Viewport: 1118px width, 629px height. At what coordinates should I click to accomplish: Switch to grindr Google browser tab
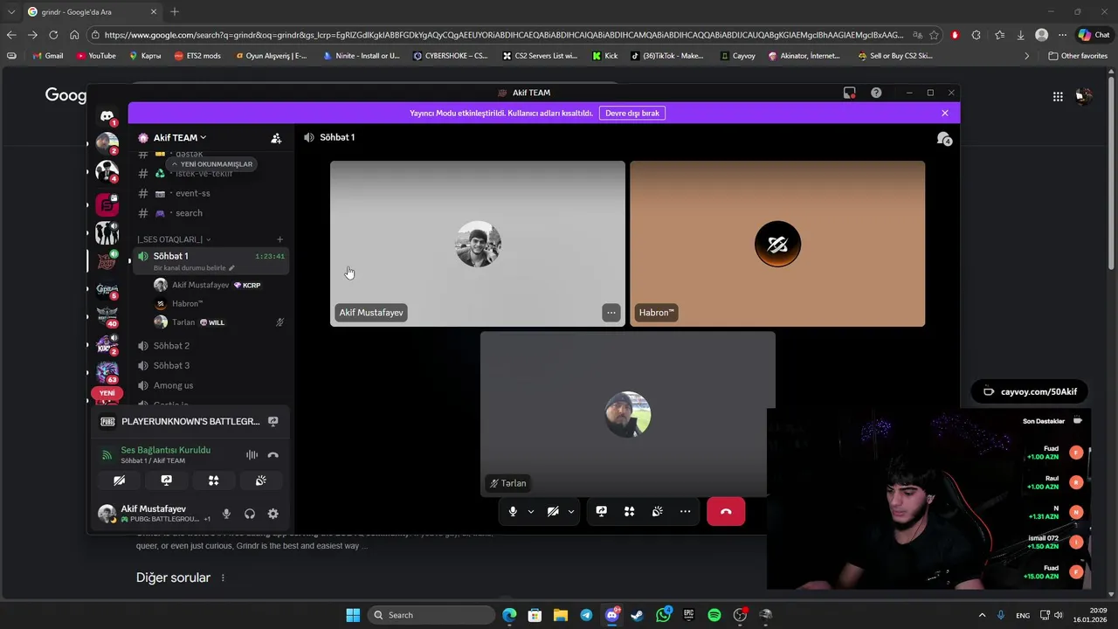[x=93, y=11]
